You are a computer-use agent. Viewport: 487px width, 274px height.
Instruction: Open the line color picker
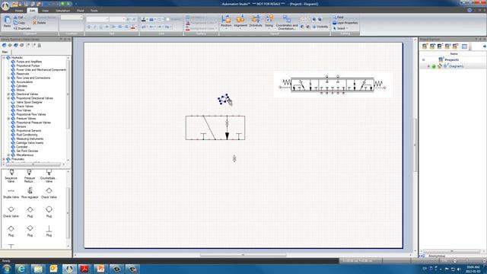tap(144, 19)
